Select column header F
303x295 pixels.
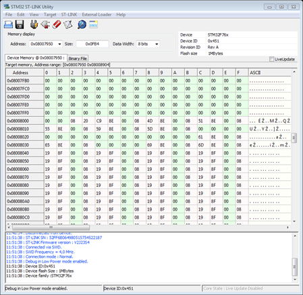click(x=242, y=72)
